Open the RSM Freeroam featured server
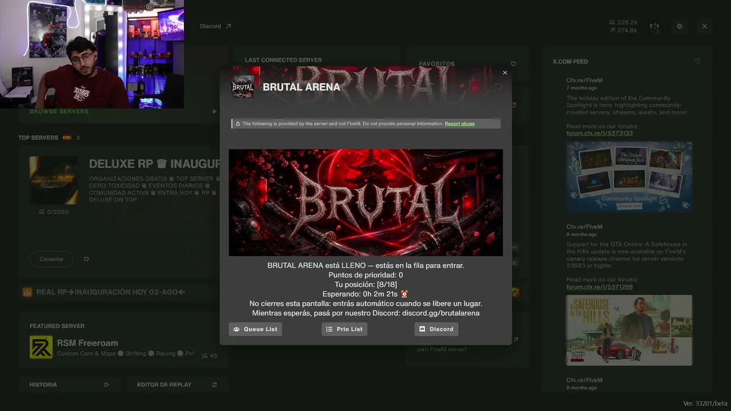Viewport: 731px width, 411px height. (x=123, y=348)
